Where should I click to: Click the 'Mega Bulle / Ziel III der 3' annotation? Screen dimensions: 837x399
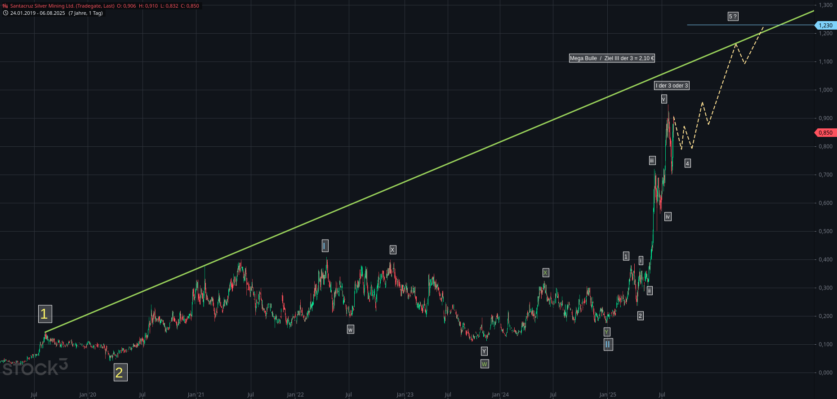click(x=612, y=58)
